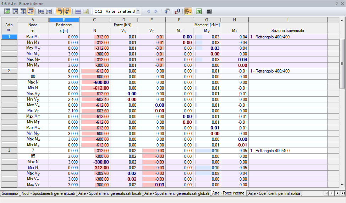Viewport: 346px width, 203px height.
Task: Click N value -602.40 cell
Action: tap(95, 100)
